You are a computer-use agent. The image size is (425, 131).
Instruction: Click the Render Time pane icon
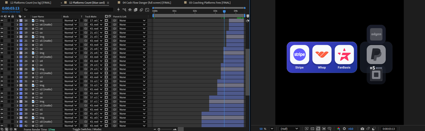pos(16,129)
